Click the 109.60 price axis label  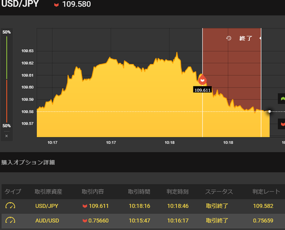[27, 87]
